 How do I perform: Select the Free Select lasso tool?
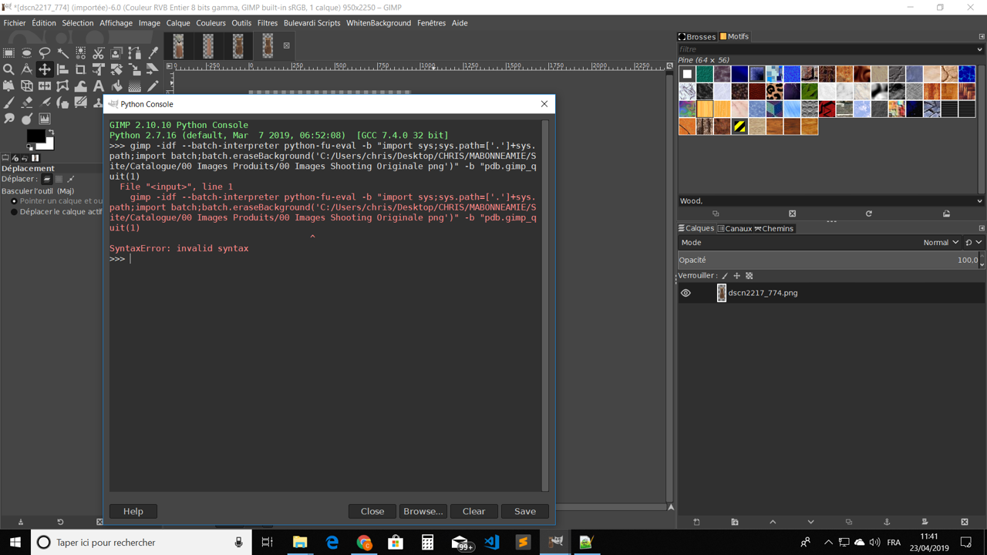[45, 52]
